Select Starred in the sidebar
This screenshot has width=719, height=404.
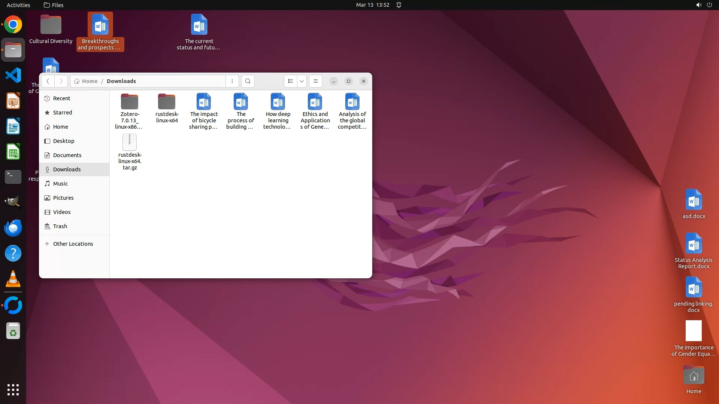coord(63,113)
